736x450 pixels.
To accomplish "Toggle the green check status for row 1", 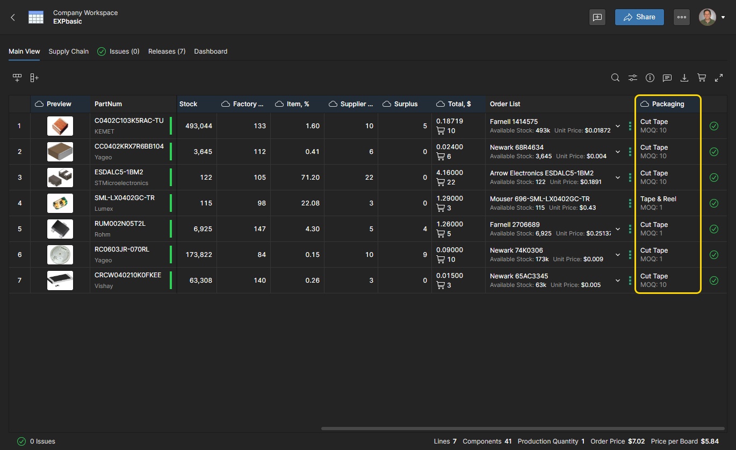I will [714, 126].
